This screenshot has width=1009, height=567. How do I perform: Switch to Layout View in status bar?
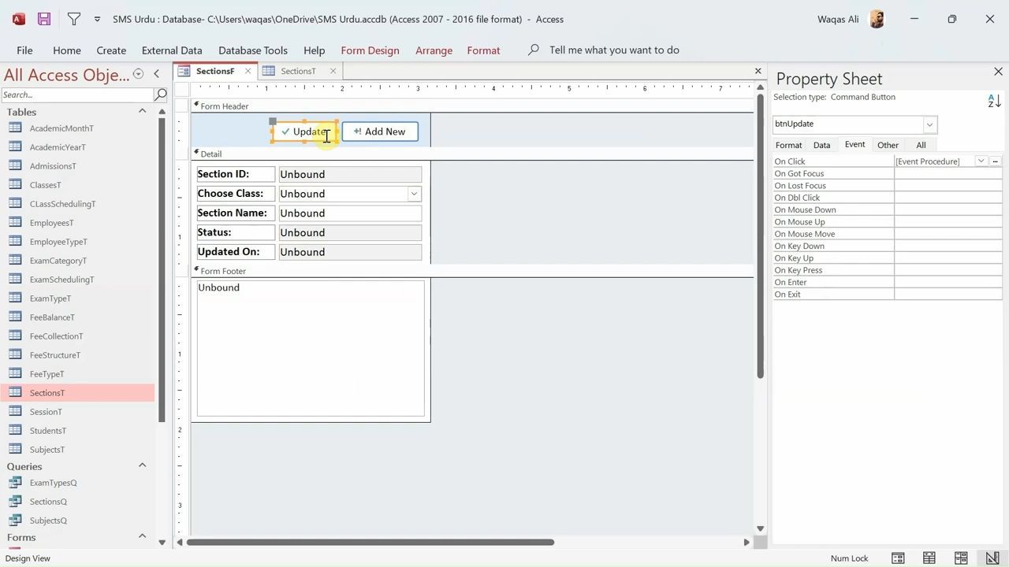tap(961, 558)
